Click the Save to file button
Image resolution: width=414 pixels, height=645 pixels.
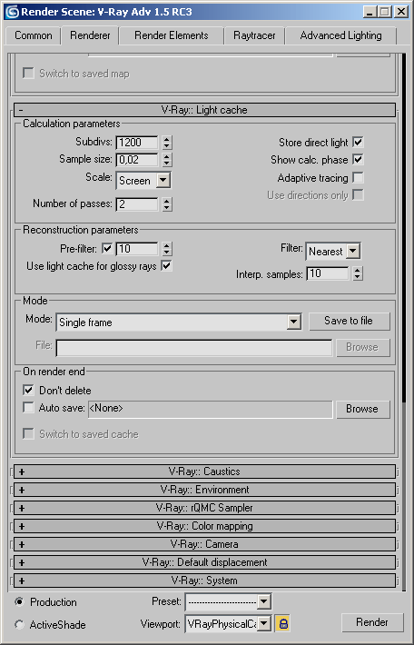[x=349, y=321]
